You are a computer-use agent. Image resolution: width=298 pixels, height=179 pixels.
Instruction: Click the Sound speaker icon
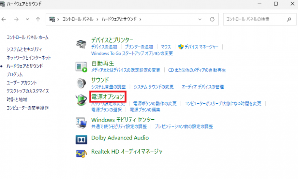[x=82, y=83]
